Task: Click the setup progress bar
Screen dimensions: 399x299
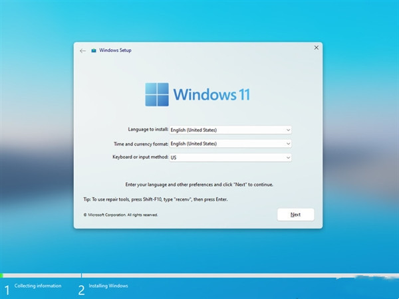Action: pos(199,275)
